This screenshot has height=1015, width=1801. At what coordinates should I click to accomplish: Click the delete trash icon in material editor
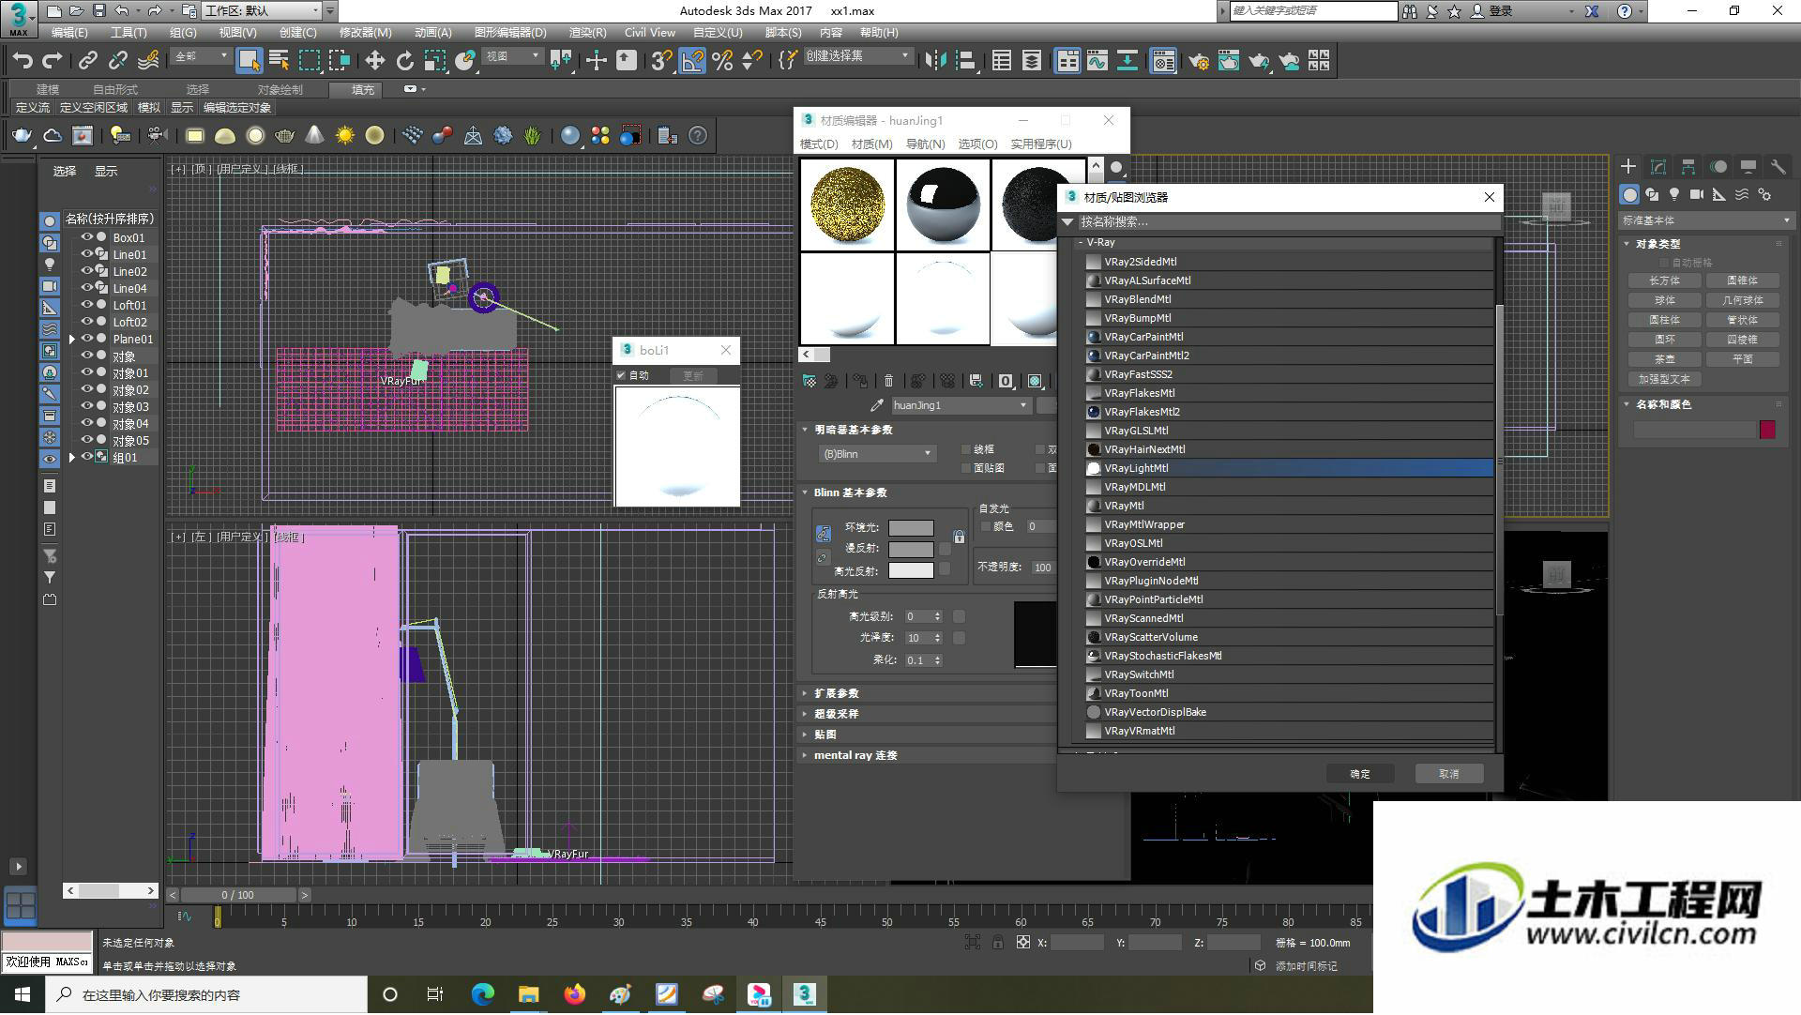coord(888,381)
